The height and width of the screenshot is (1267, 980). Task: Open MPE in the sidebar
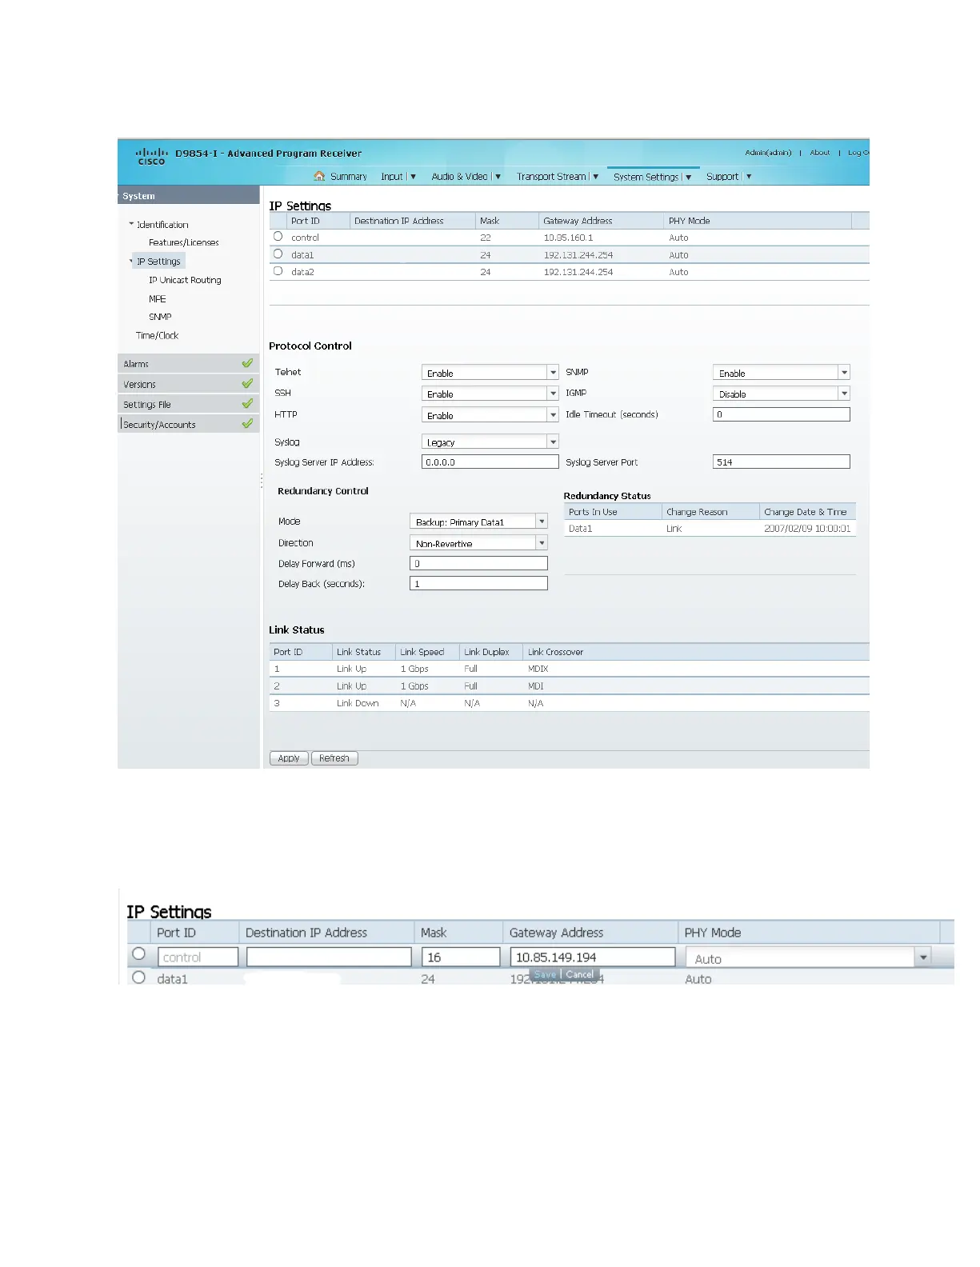click(158, 298)
